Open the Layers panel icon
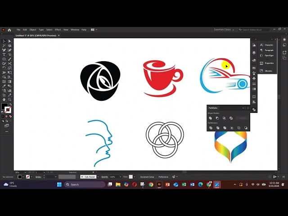288x216 pixels. click(254, 53)
